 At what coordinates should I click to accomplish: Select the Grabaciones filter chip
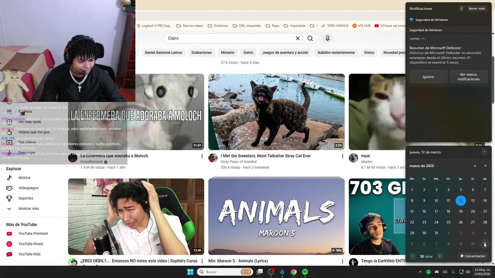pyautogui.click(x=201, y=53)
